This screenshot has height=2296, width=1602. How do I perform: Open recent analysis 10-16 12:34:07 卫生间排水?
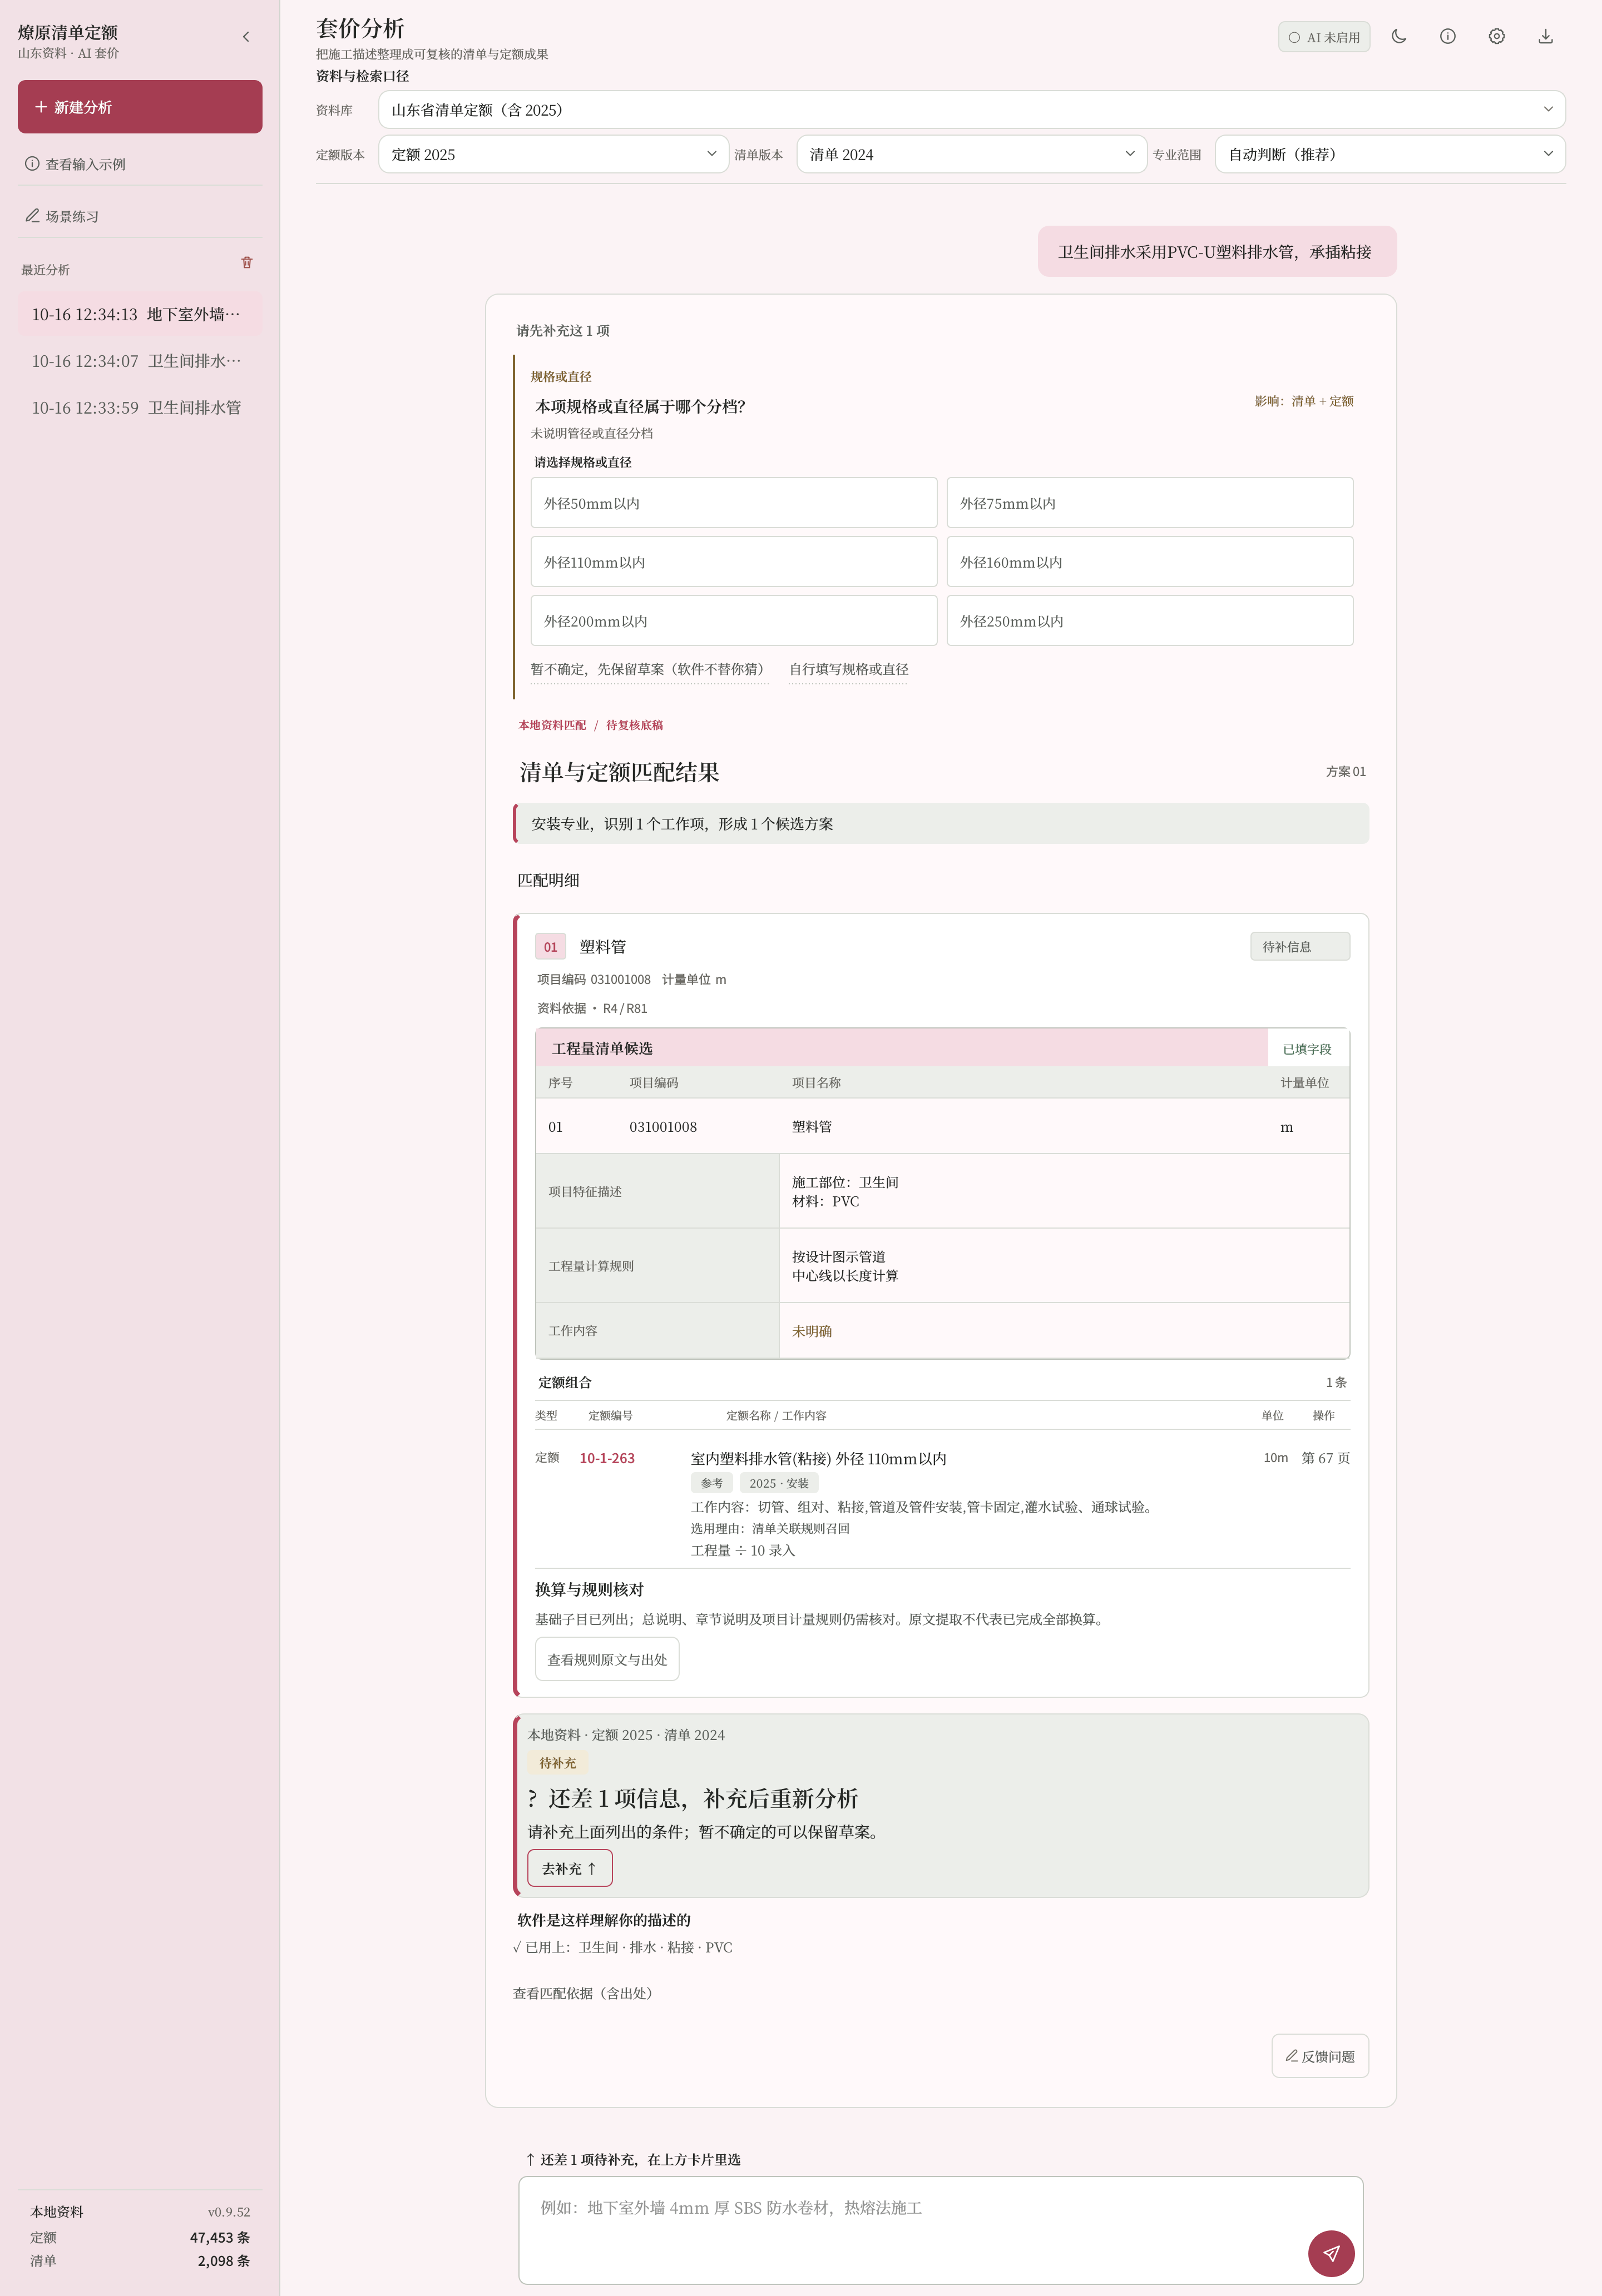(140, 361)
